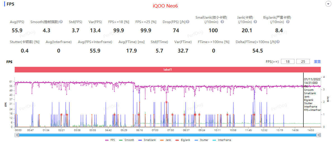Viewport: 333px width, 142px height.
Task: Show help for Drop(FPS) metric
Action: pos(188,22)
